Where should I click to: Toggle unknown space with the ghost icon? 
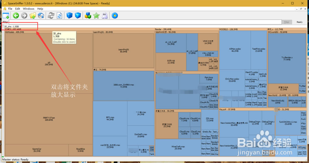click(105, 15)
